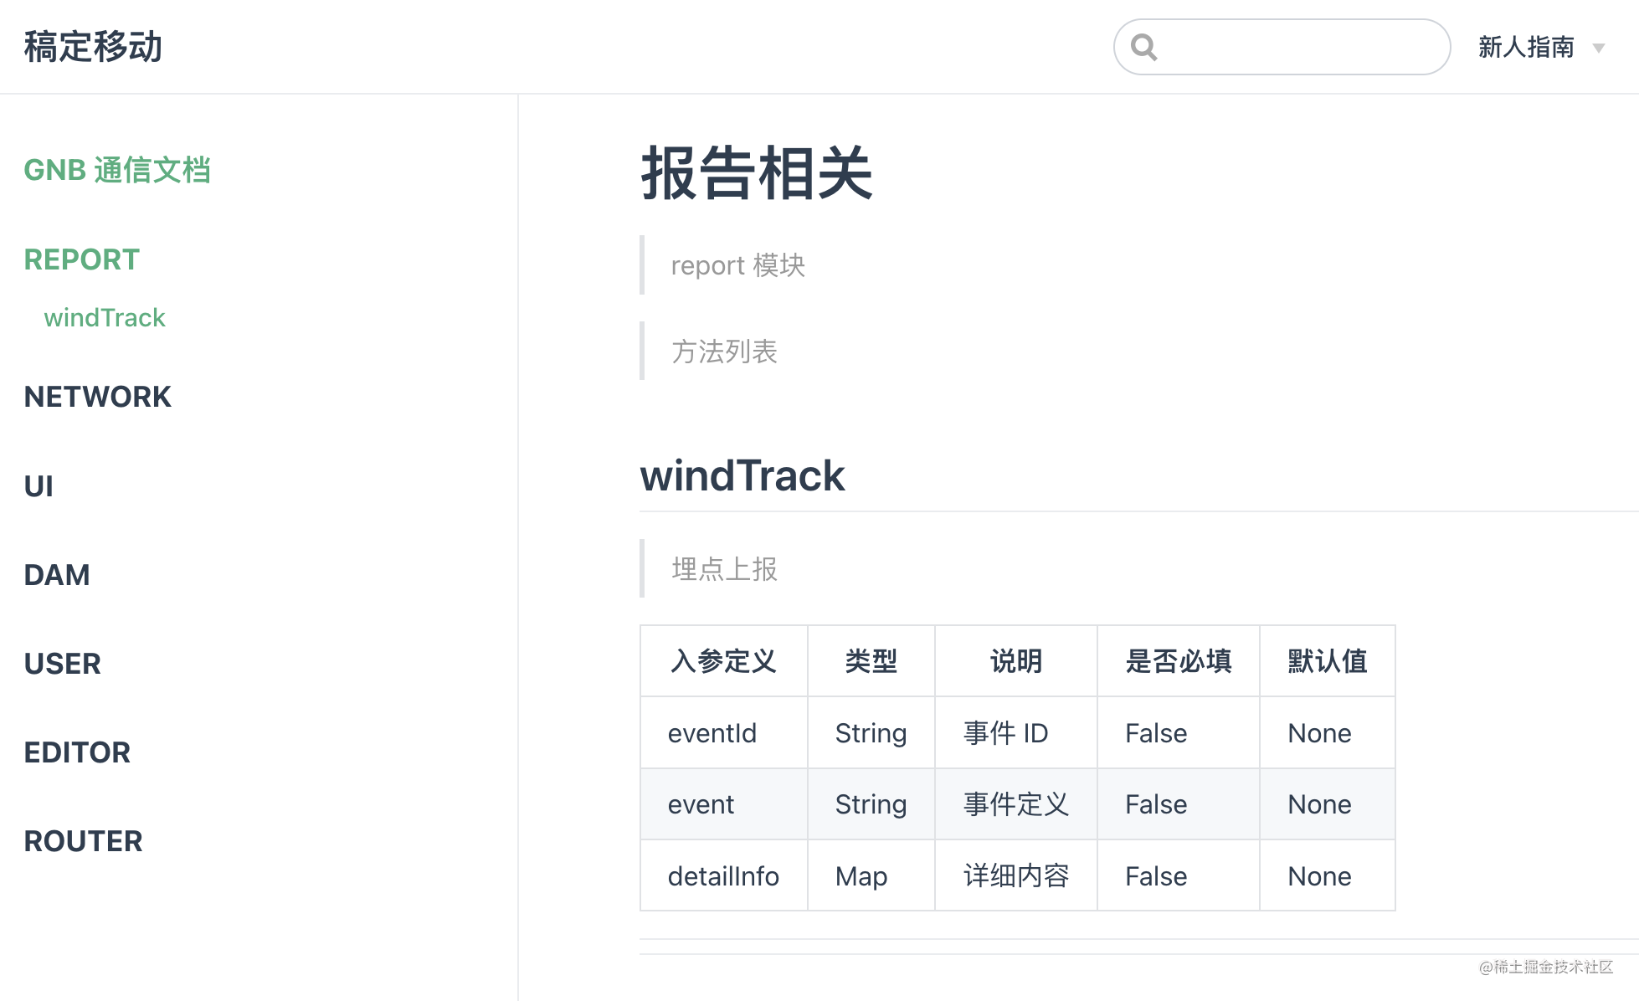Open the 新人指南 dropdown arrow
The width and height of the screenshot is (1639, 1001).
pos(1598,48)
